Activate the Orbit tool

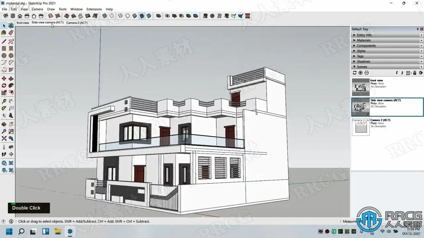tap(4, 124)
